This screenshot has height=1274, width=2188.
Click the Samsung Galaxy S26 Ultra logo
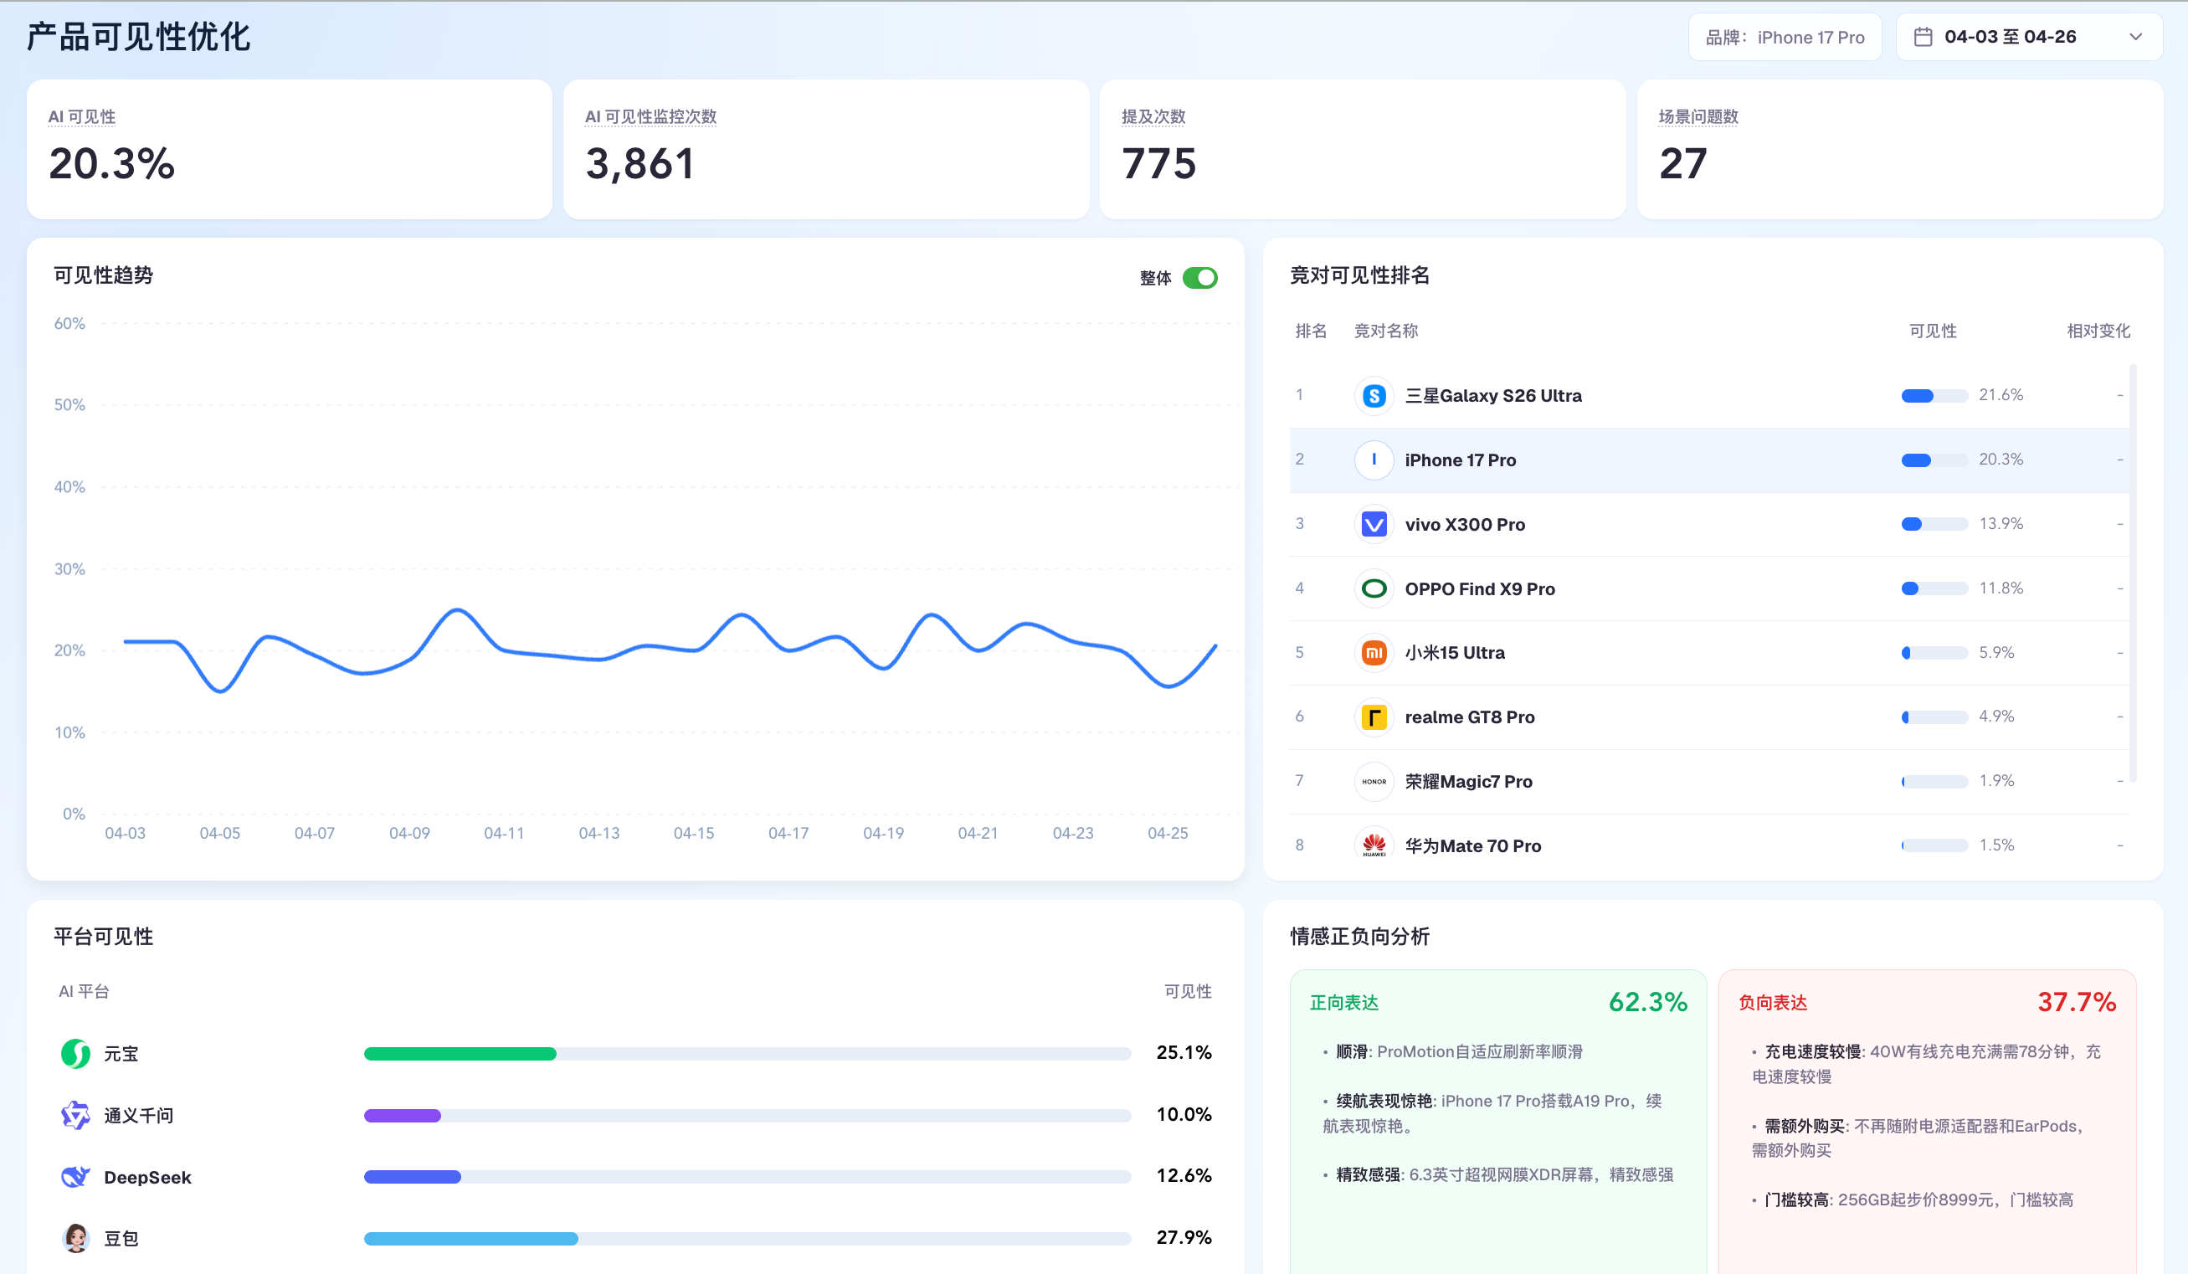(1374, 396)
